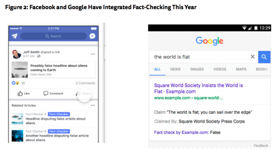Tap the thumbs-up Like icon
The height and width of the screenshot is (156, 280).
[x=20, y=94]
